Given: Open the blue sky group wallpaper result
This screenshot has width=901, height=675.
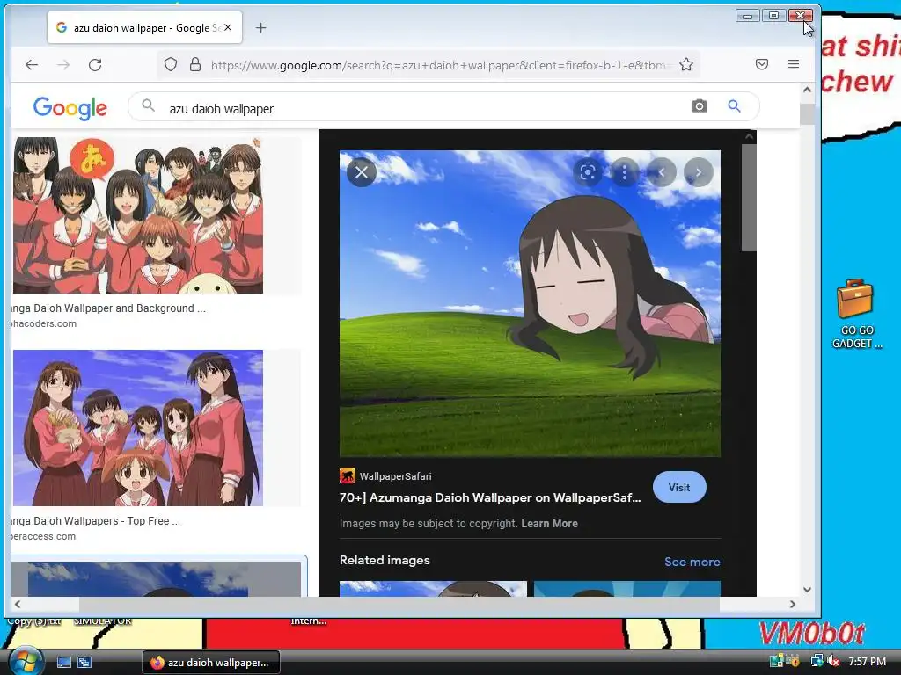Looking at the screenshot, I should click(138, 428).
